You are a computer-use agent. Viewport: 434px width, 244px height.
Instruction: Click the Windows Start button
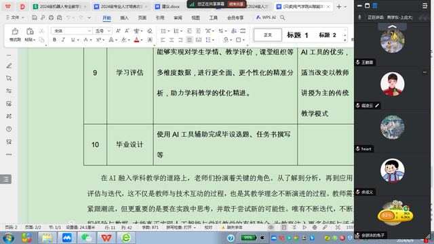point(8,238)
